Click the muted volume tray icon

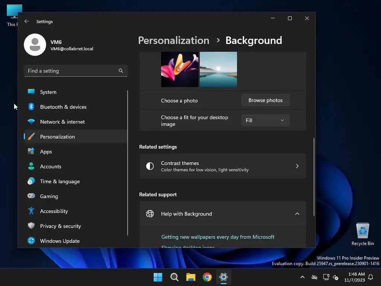pyautogui.click(x=336, y=277)
